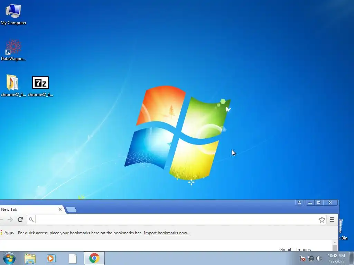Open the Gmail link
This screenshot has width=354, height=265.
tap(285, 249)
